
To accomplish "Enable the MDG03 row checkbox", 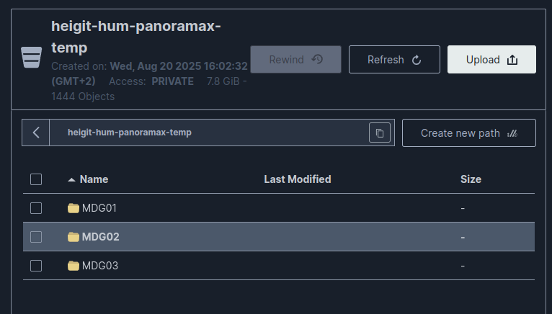I will tap(36, 266).
